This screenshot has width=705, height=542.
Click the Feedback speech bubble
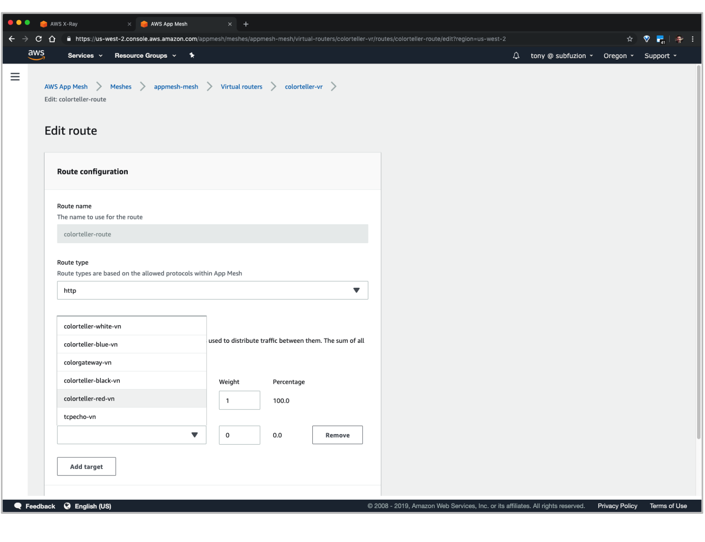(18, 506)
